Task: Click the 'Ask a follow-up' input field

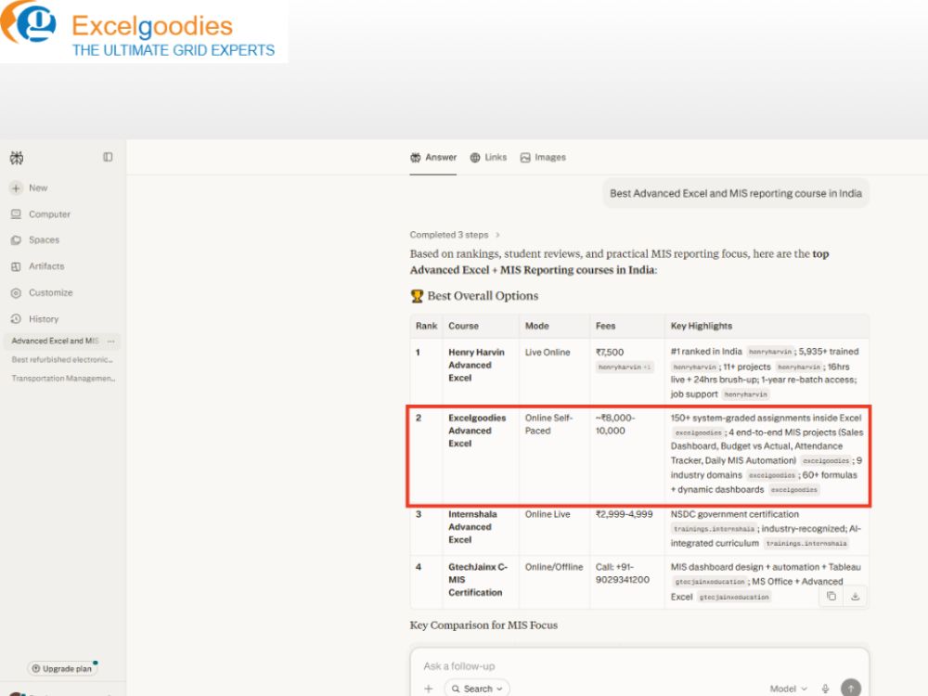Action: pyautogui.click(x=639, y=666)
